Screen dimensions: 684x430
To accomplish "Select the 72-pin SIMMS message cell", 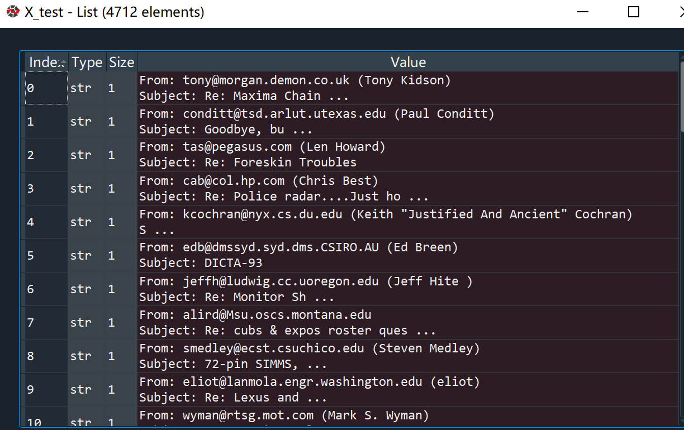I will point(408,356).
